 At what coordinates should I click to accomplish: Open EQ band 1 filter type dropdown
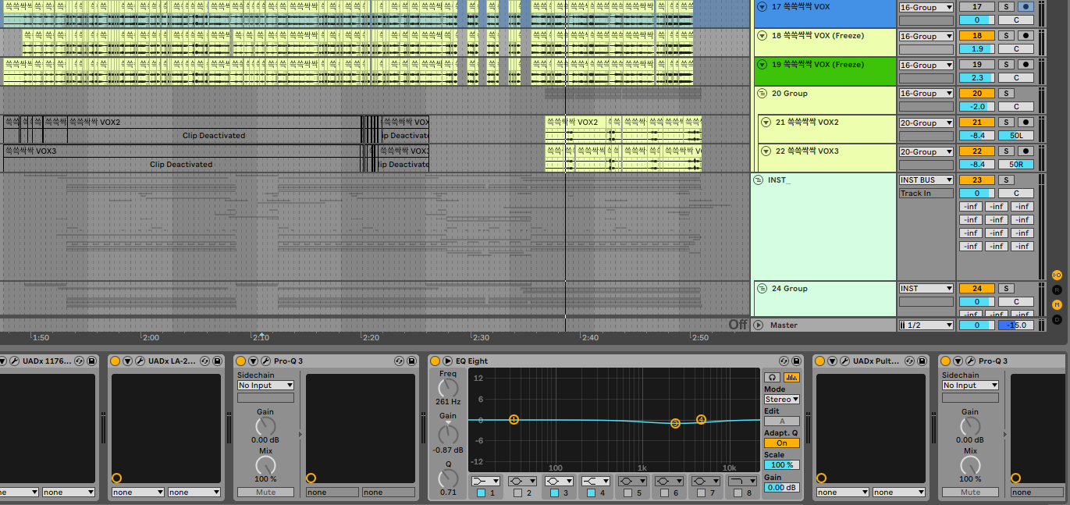click(486, 481)
